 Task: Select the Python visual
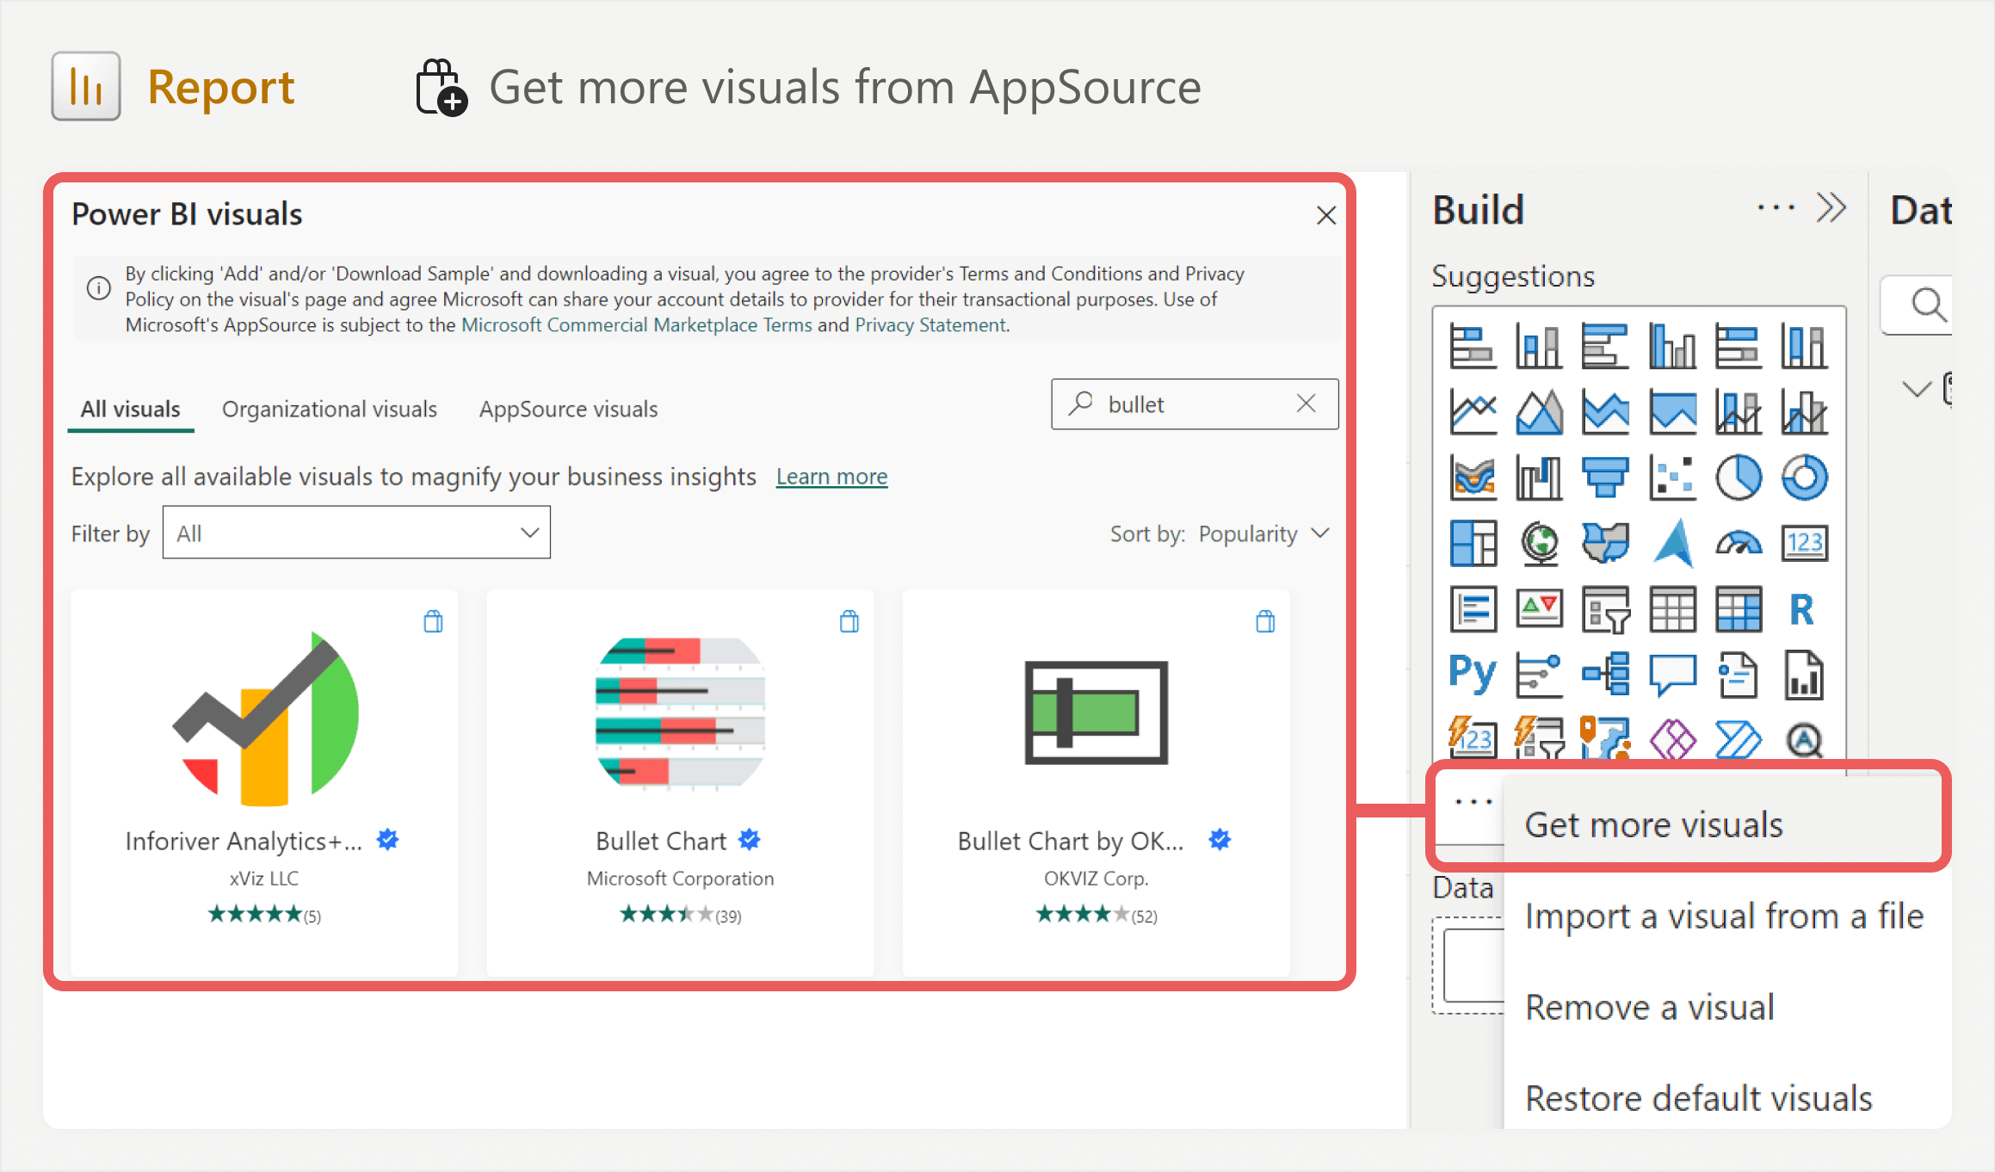pos(1473,675)
